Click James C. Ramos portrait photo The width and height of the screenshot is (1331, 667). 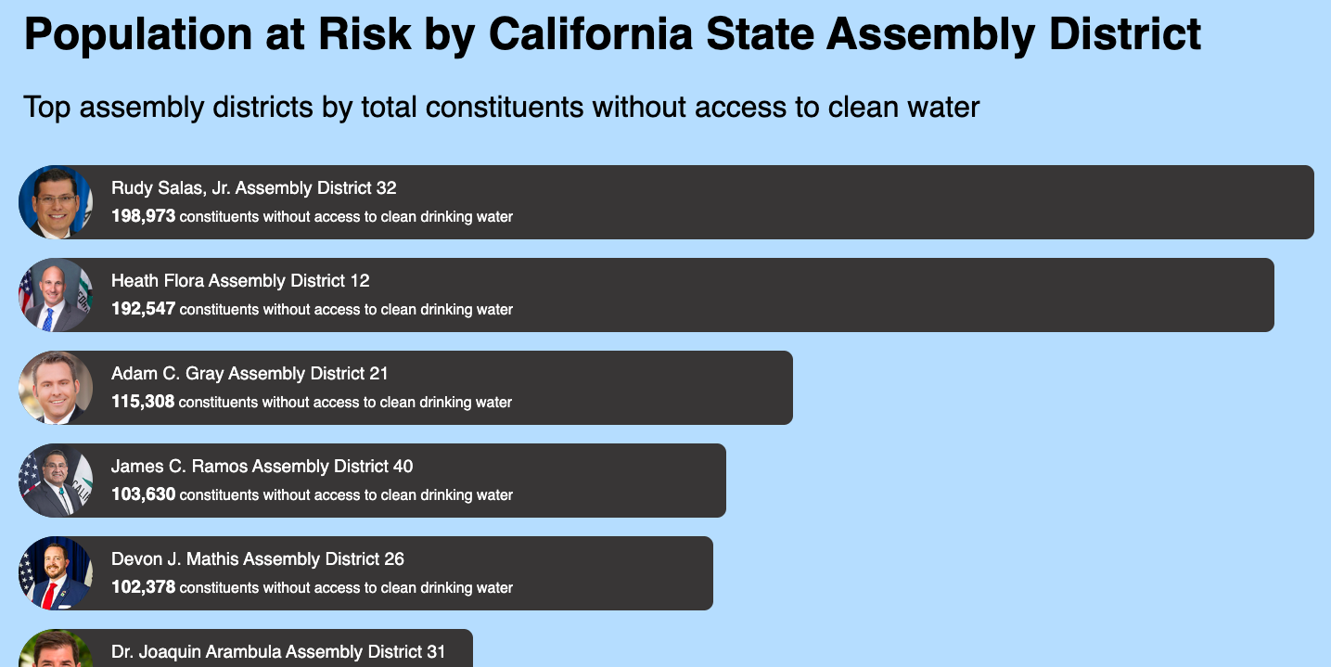pos(56,481)
